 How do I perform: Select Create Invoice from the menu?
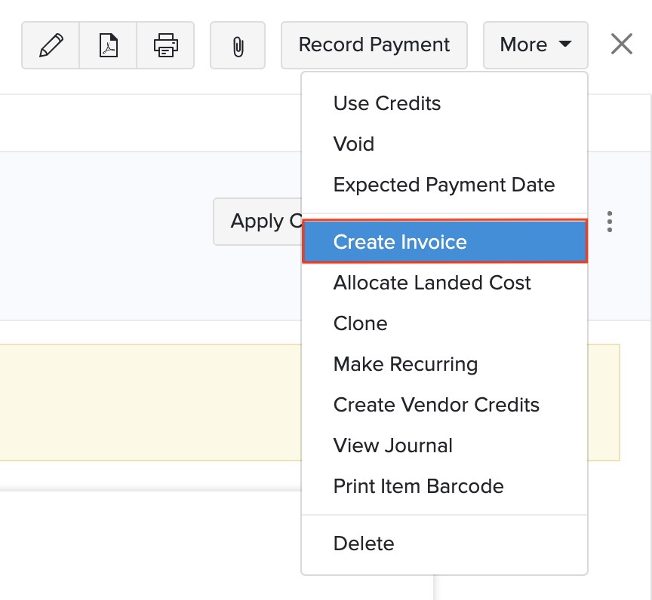pyautogui.click(x=399, y=242)
